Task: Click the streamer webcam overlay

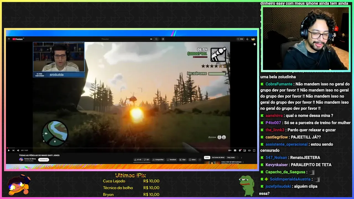Action: [306, 38]
